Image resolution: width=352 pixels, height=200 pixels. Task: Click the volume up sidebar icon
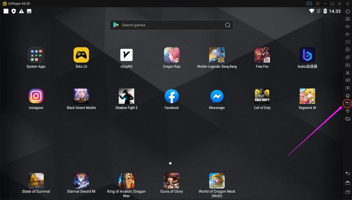348,26
